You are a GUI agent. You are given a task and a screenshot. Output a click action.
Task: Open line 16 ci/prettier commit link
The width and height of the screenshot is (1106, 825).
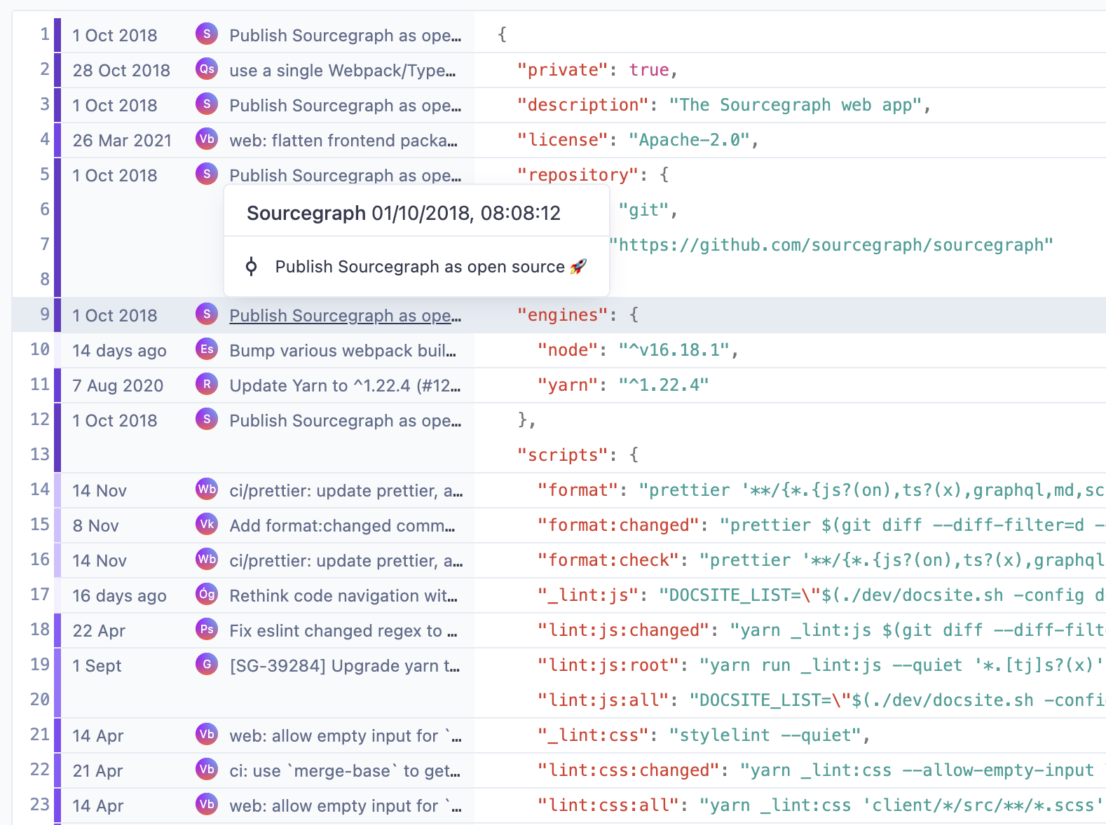click(x=346, y=560)
